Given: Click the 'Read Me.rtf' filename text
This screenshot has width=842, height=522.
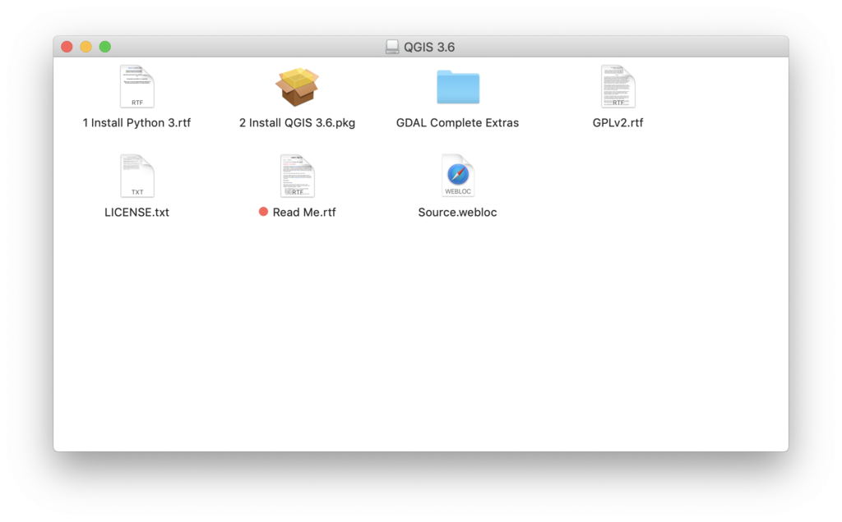Looking at the screenshot, I should (x=304, y=213).
